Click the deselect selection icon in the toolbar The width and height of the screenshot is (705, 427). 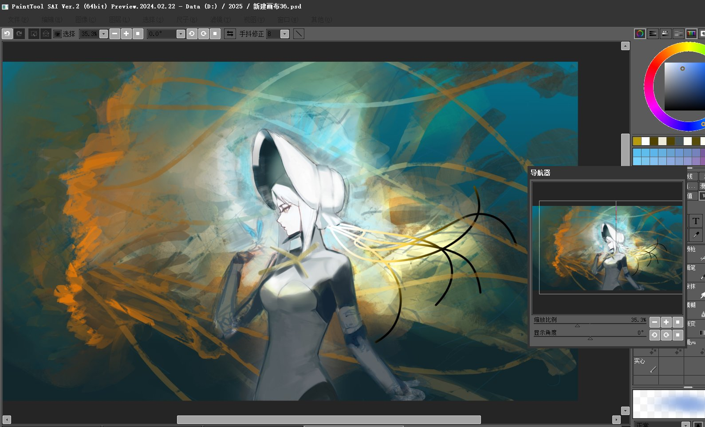point(34,34)
